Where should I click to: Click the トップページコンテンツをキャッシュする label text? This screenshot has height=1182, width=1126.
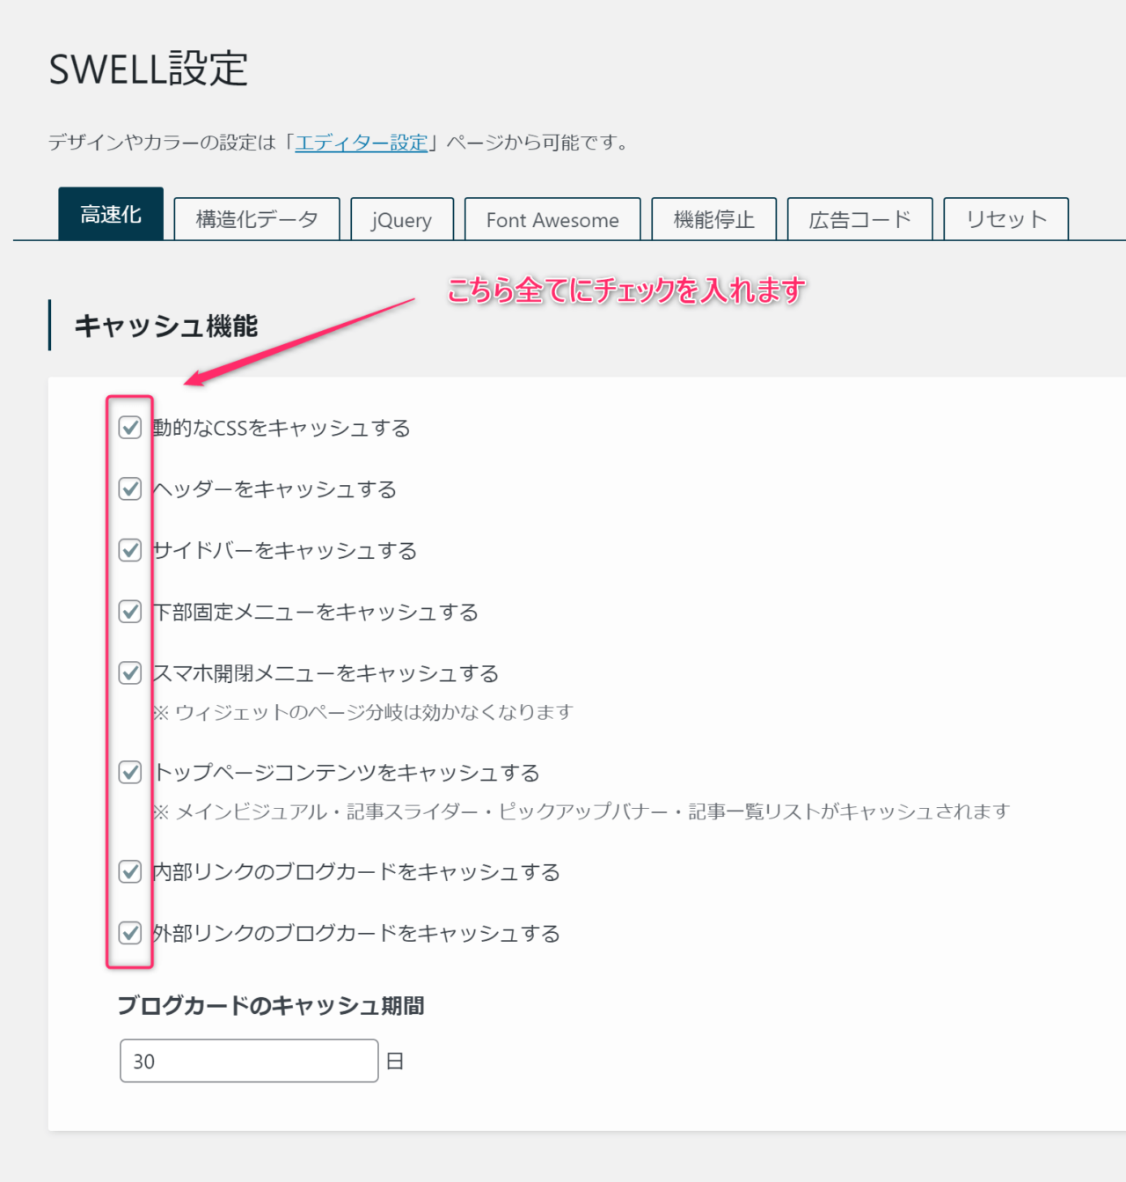(x=347, y=774)
